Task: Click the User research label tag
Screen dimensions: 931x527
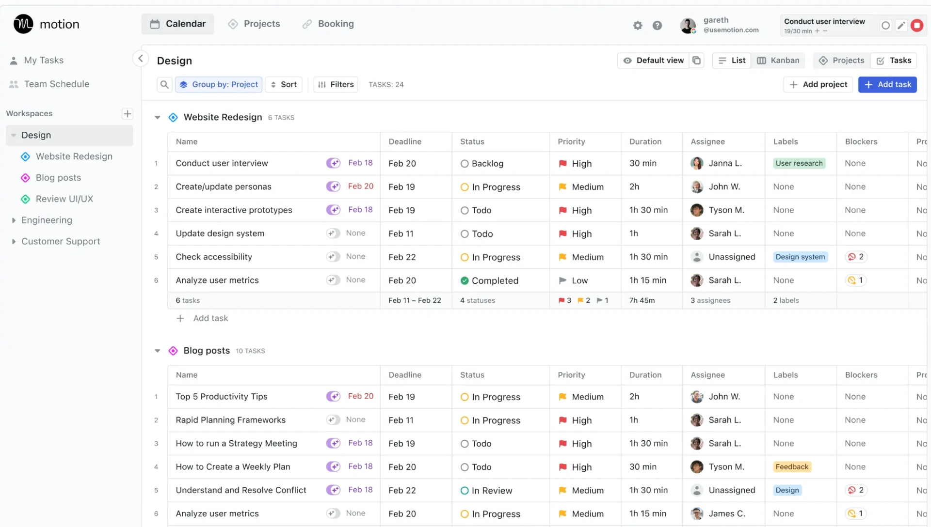Action: click(799, 163)
